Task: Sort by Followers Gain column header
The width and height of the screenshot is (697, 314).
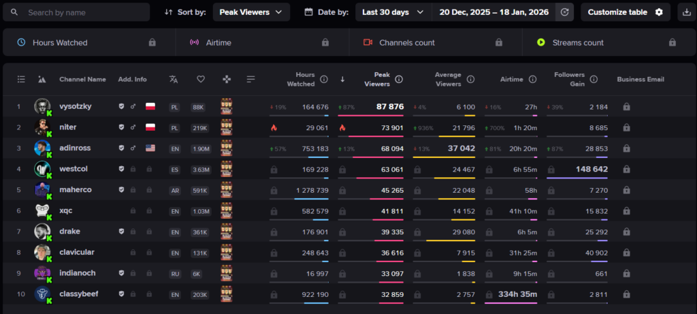Action: pos(570,80)
